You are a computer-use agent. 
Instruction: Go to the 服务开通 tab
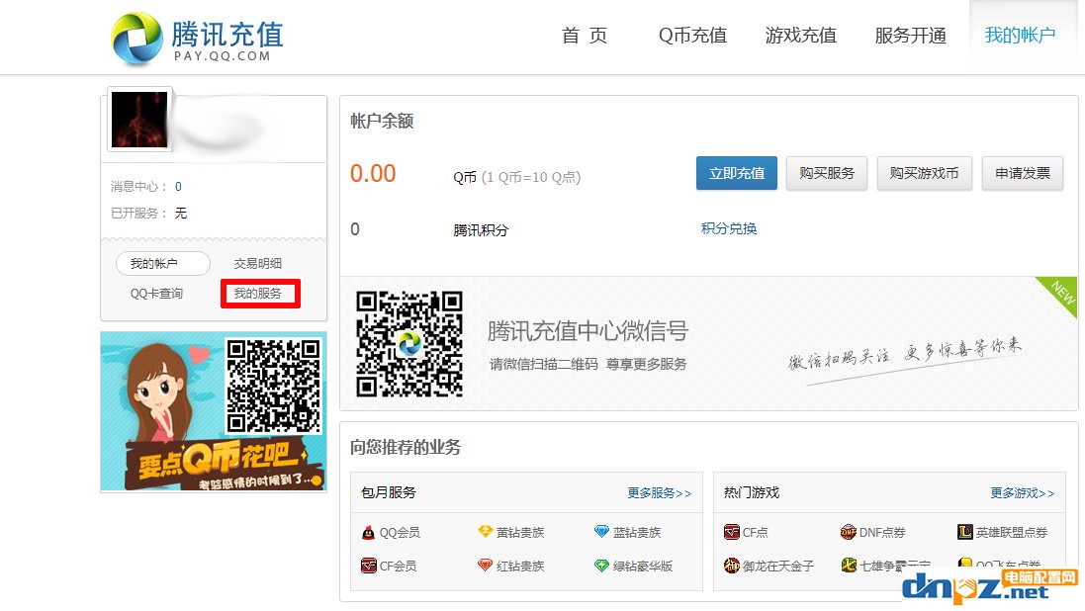[910, 36]
